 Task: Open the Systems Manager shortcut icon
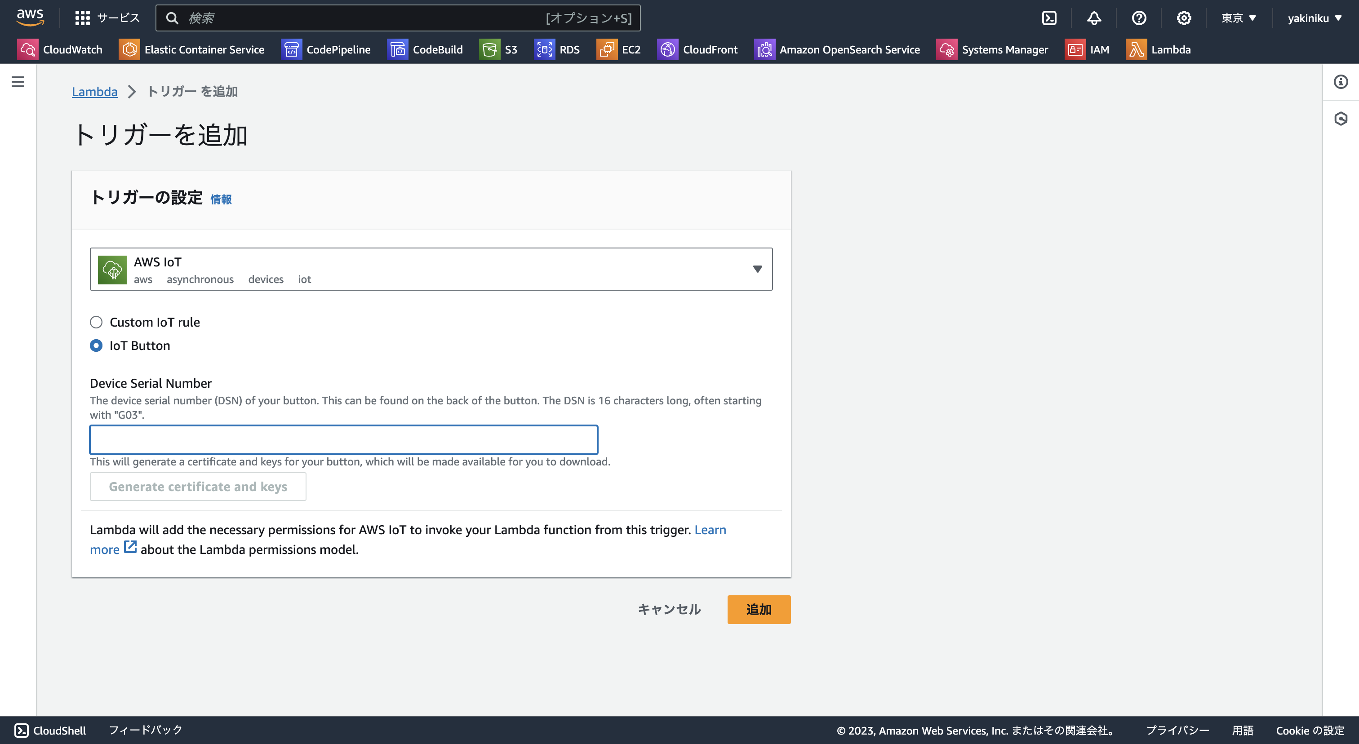(x=947, y=49)
